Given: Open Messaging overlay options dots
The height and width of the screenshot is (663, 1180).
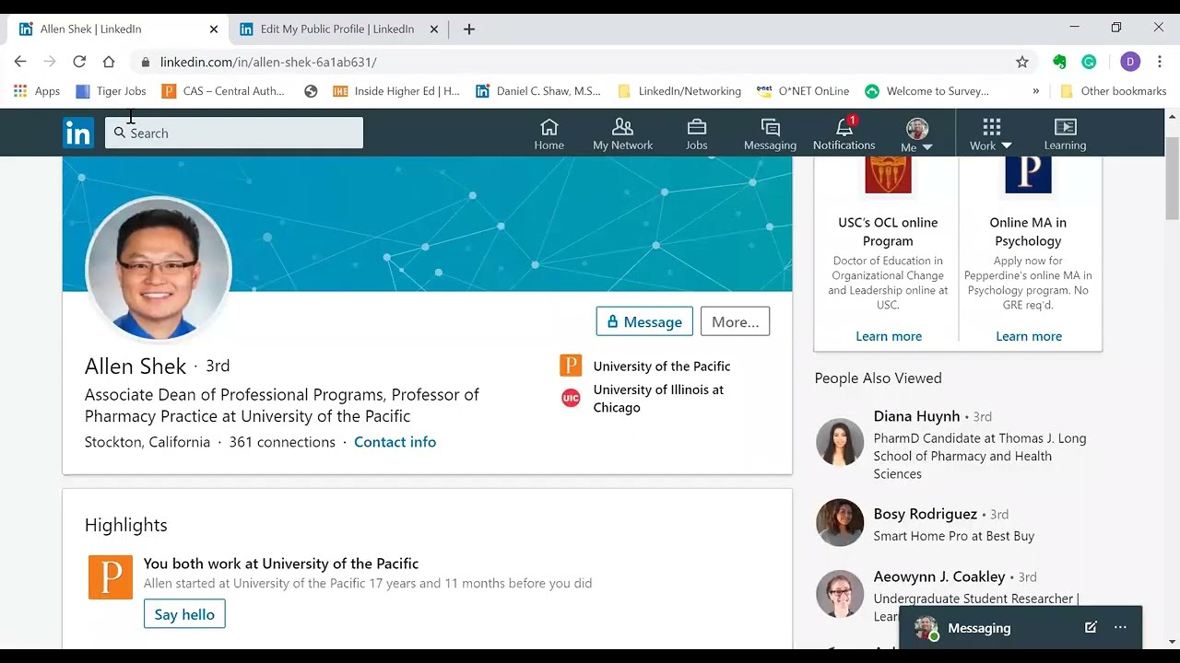Looking at the screenshot, I should (1120, 627).
